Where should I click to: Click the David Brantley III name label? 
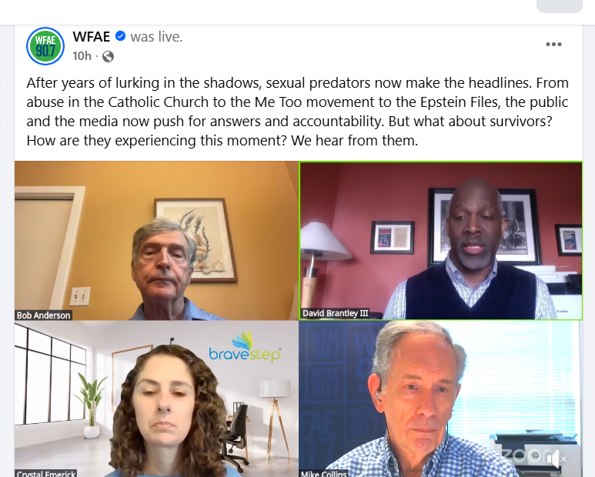click(x=336, y=314)
